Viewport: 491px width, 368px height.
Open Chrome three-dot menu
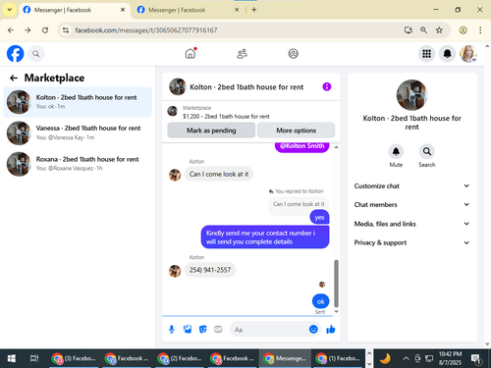[480, 30]
